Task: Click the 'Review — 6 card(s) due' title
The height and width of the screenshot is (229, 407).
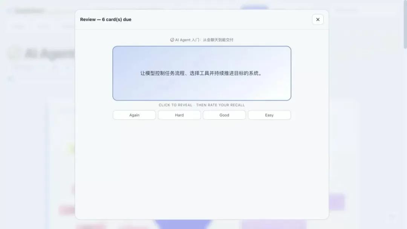Action: click(x=106, y=20)
